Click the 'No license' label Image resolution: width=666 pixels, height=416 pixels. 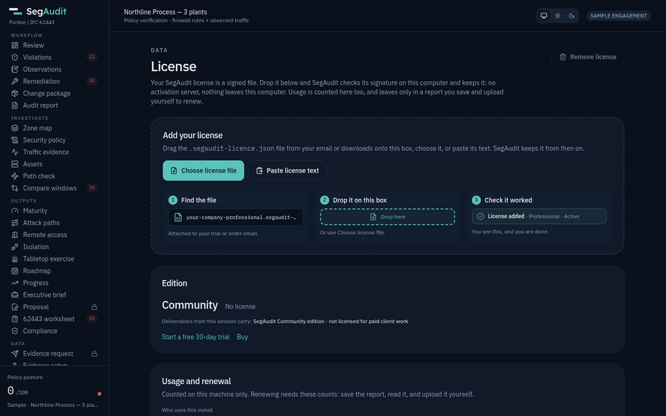pyautogui.click(x=241, y=306)
